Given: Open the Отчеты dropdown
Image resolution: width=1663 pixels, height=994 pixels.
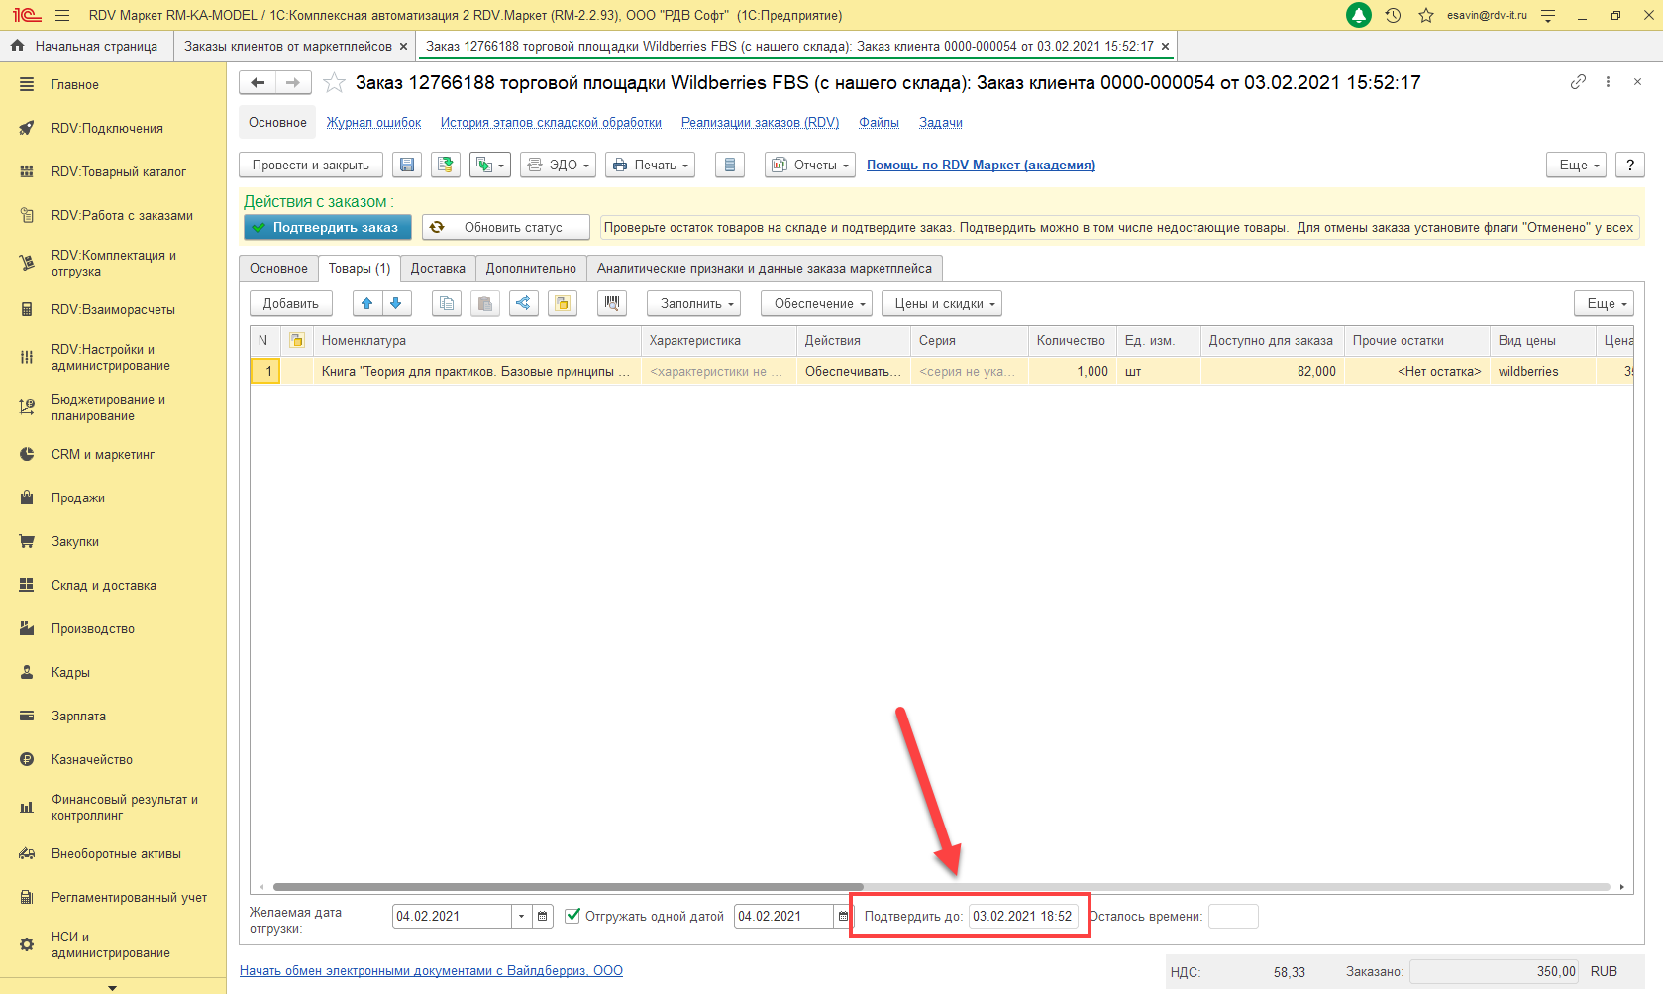Looking at the screenshot, I should [810, 166].
